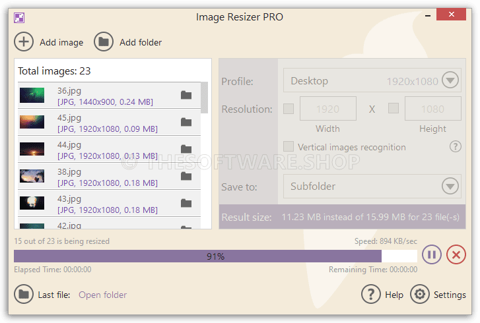
Task: Click the Add image label
Action: (61, 42)
